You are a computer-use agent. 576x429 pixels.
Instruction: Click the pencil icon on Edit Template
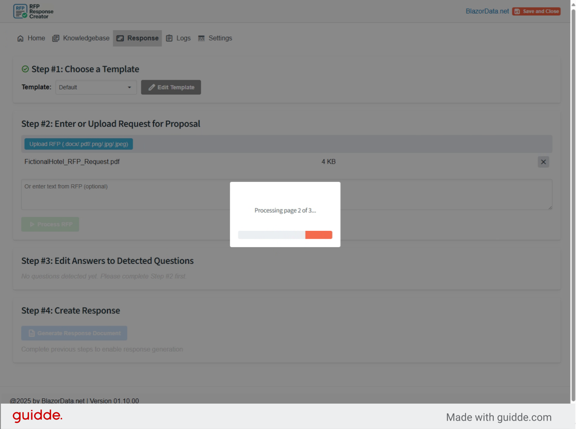click(151, 87)
